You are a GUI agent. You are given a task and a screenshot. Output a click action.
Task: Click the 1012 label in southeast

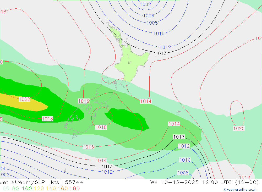pos(184,146)
